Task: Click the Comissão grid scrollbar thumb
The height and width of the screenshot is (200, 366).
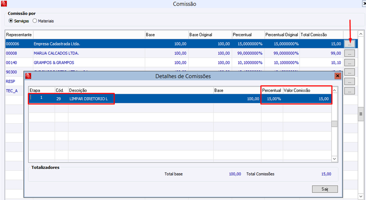Action: click(x=361, y=114)
